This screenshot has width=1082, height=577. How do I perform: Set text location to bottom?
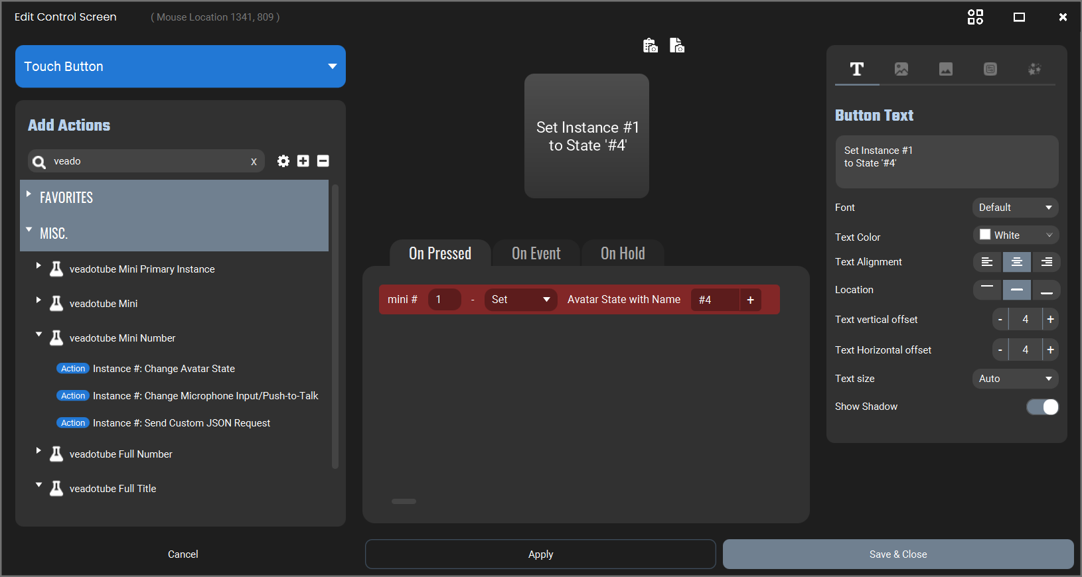[1045, 290]
